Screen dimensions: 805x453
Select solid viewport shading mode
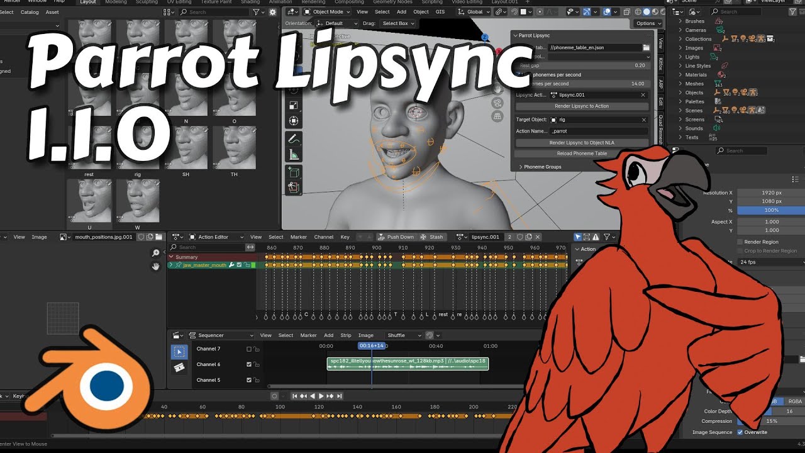click(646, 11)
